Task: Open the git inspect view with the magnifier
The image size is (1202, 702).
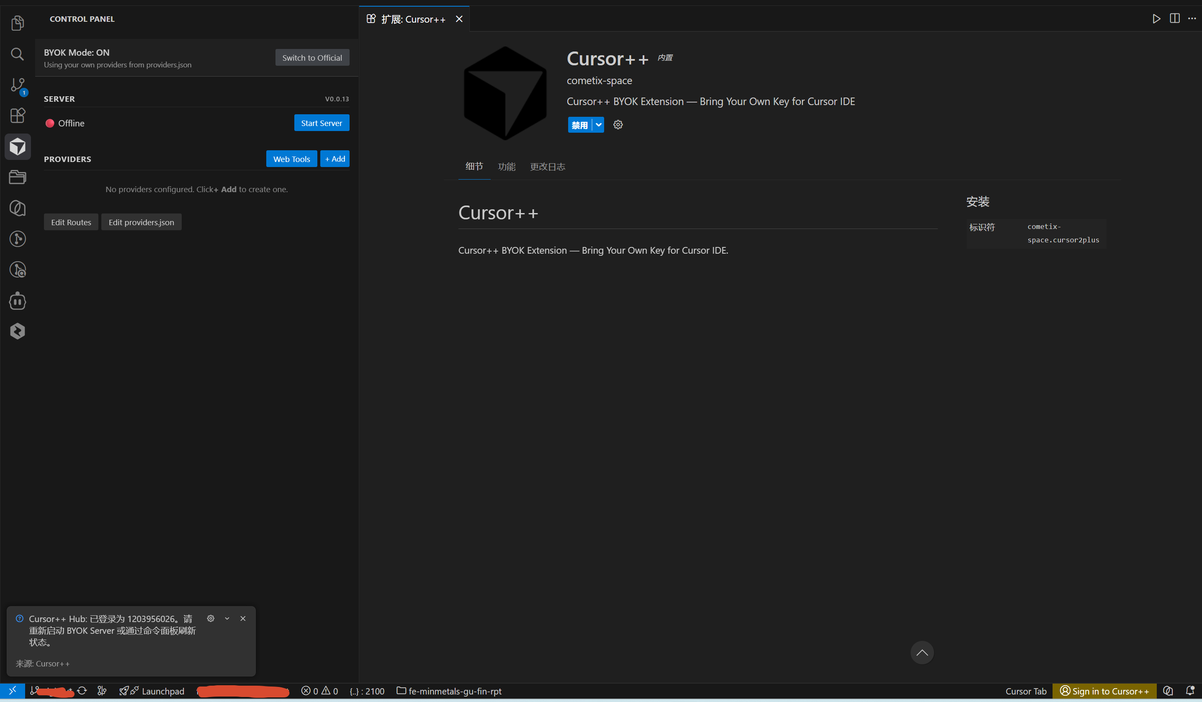Action: pyautogui.click(x=18, y=270)
